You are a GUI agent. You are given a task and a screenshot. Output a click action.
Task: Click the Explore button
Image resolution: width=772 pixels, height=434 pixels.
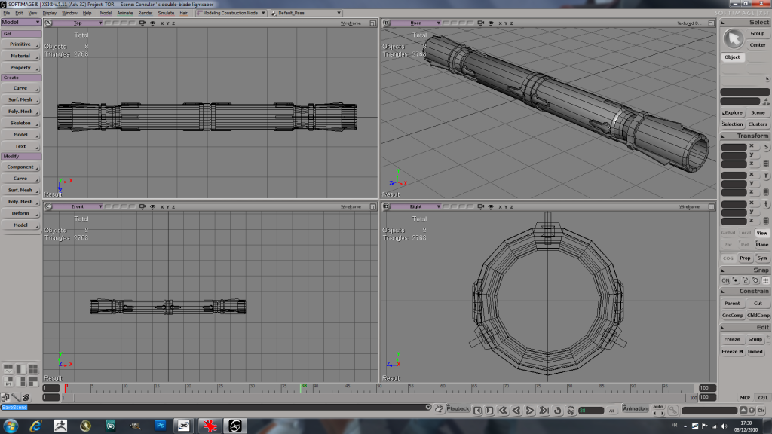click(x=733, y=113)
